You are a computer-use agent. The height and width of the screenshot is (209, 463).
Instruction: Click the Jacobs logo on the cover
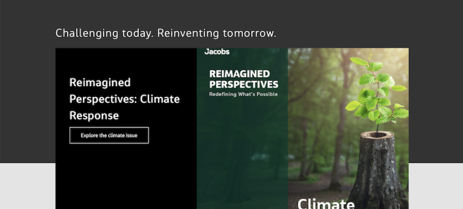(x=217, y=51)
